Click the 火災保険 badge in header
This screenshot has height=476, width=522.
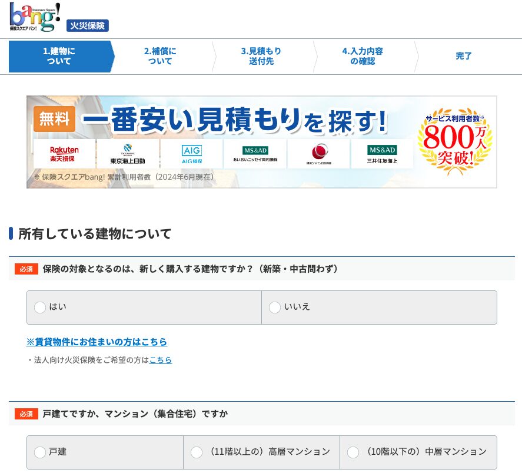tap(87, 26)
